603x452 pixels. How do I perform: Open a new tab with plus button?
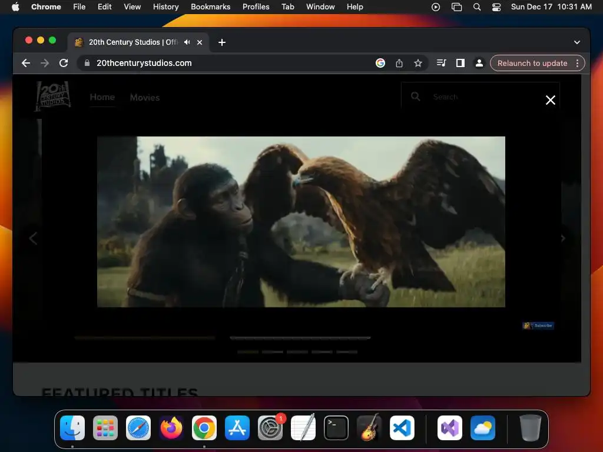coord(222,42)
